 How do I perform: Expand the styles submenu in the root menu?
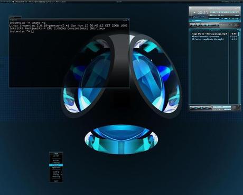56,174
